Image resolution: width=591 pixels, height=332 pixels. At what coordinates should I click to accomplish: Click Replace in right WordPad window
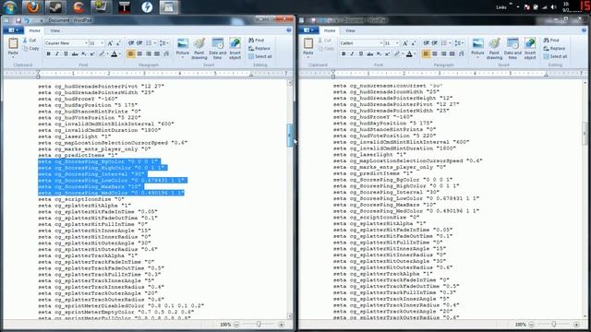coord(554,48)
